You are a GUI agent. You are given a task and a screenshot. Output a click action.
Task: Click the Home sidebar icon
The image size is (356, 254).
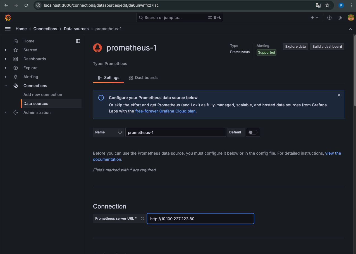[x=16, y=41]
